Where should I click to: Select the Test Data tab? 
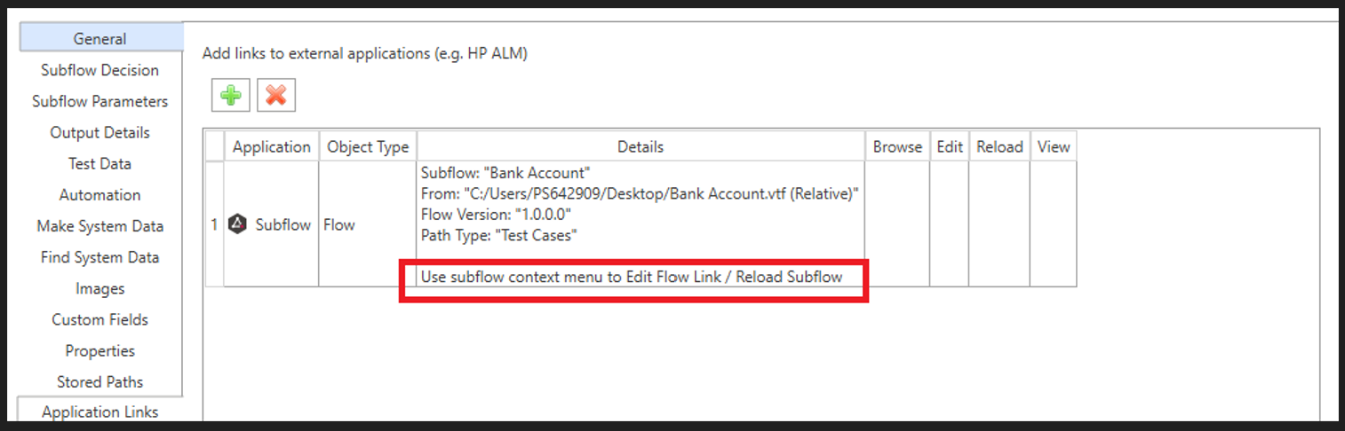[x=99, y=163]
